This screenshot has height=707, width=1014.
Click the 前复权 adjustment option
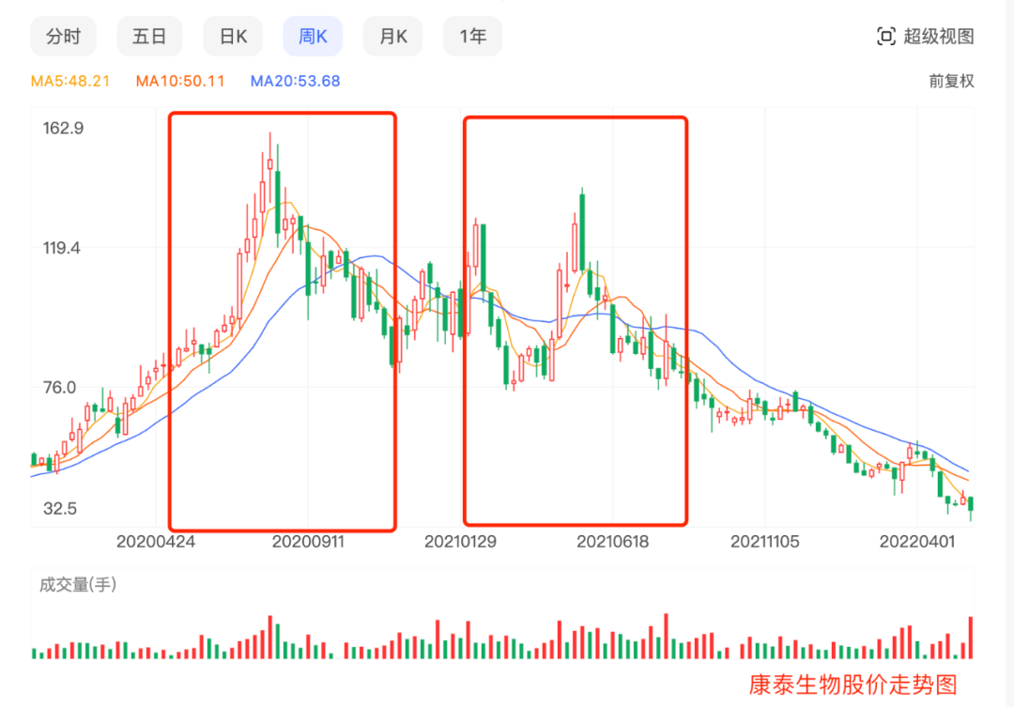(x=951, y=81)
